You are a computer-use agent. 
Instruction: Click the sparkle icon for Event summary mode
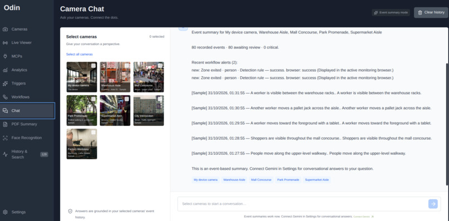click(x=376, y=13)
